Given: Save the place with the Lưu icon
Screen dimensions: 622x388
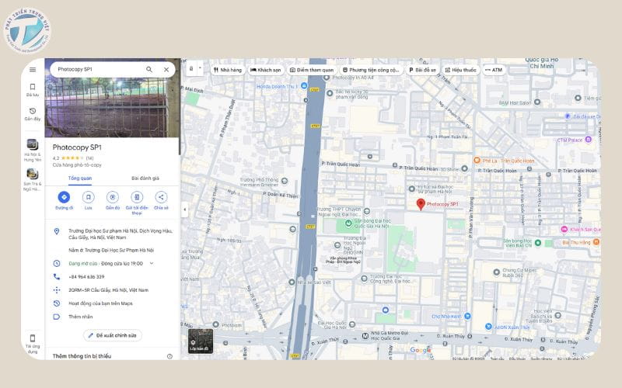Looking at the screenshot, I should 88,197.
